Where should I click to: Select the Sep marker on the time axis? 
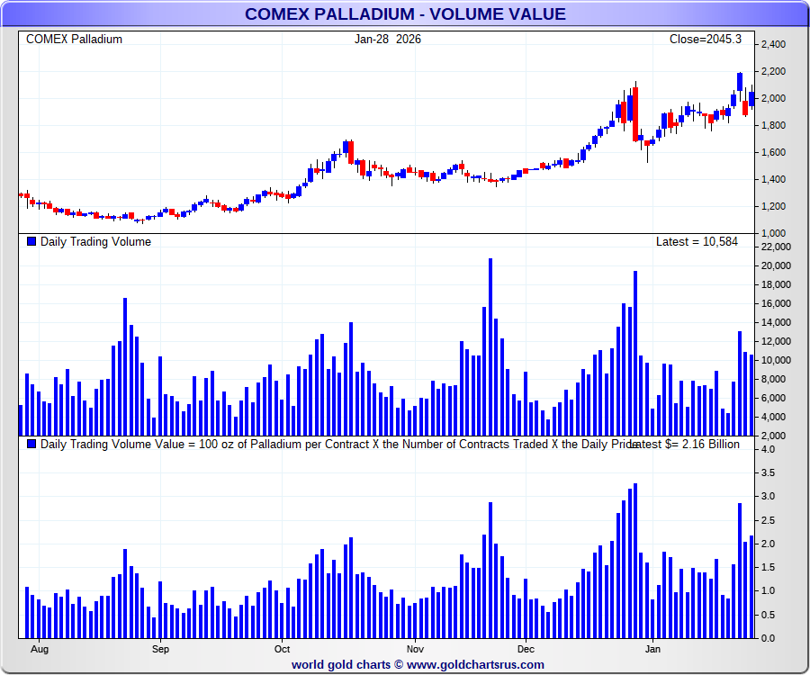(160, 648)
